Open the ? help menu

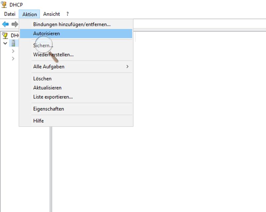(67, 14)
